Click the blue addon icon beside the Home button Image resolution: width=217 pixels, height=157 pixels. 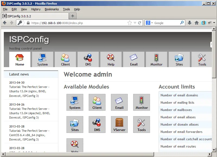point(204,23)
